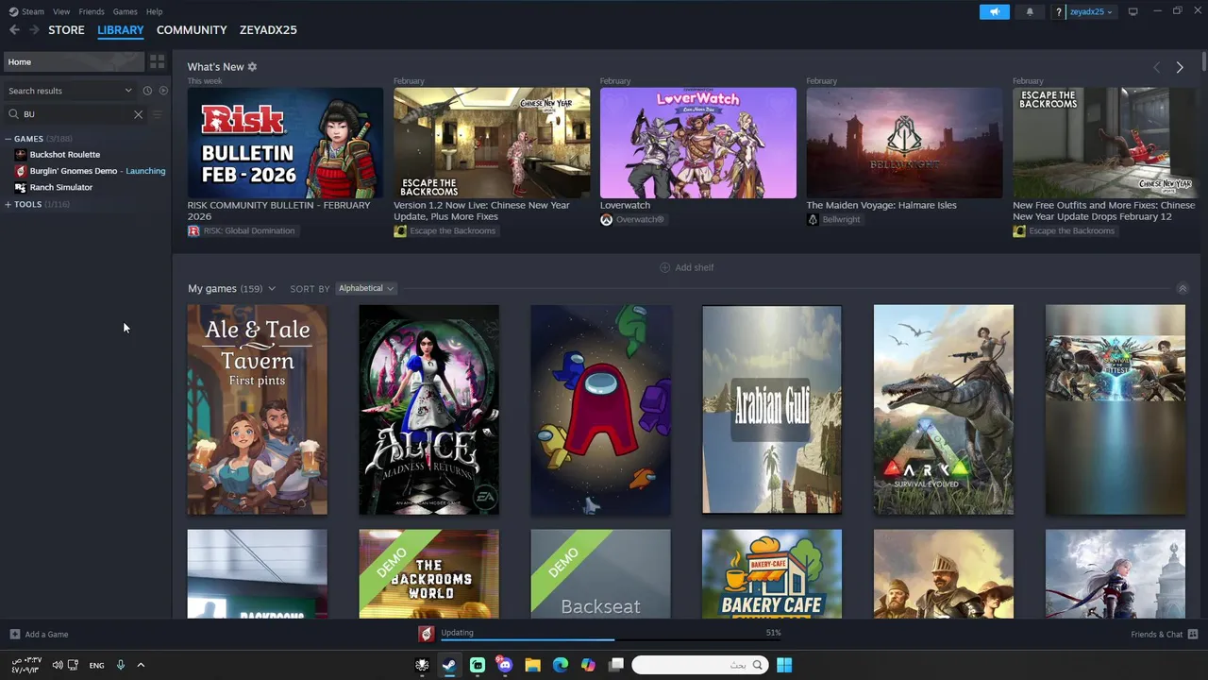Go to the STORE tab
Screen dimensions: 1208x680
tap(66, 30)
